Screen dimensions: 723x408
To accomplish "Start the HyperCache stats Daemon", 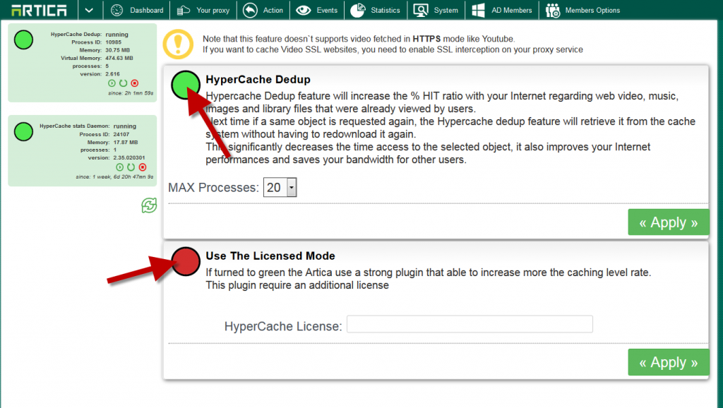I will (x=119, y=167).
